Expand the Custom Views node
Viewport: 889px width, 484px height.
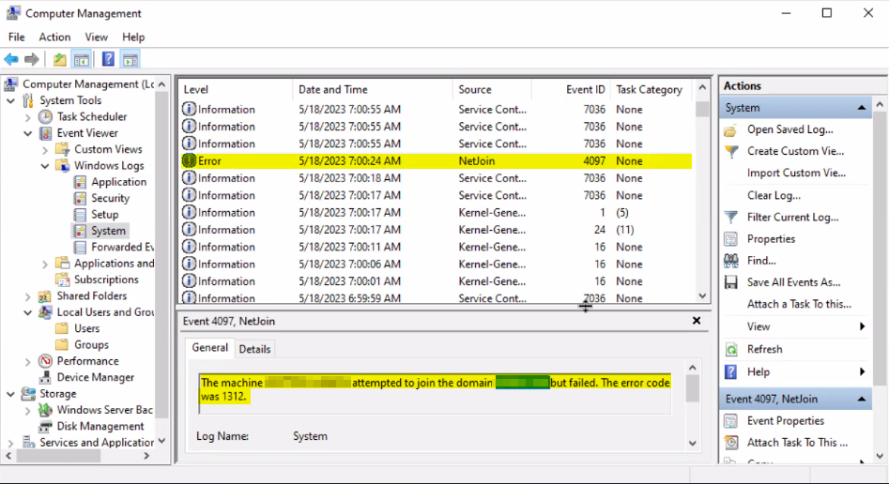[45, 150]
